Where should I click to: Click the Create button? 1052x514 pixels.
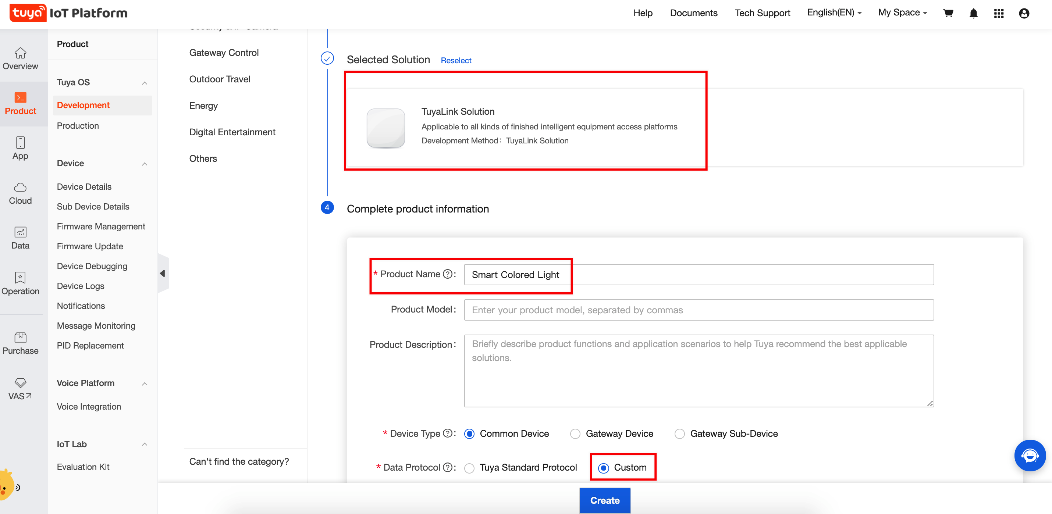(x=604, y=500)
